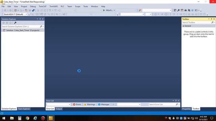Click the Undo toolbar icon
The image size is (216, 121).
click(50, 10)
